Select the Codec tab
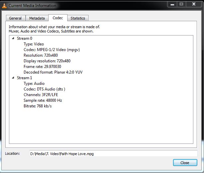The image size is (204, 173). pyautogui.click(x=58, y=18)
